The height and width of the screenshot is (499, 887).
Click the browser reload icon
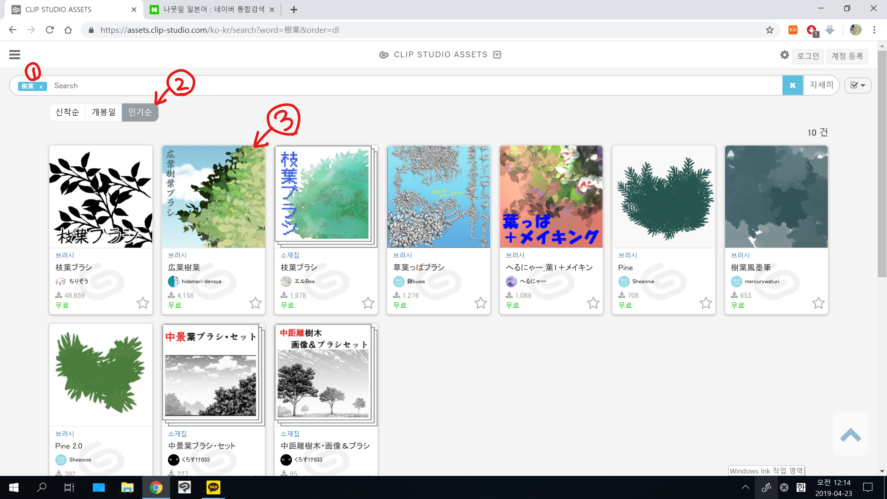point(50,30)
